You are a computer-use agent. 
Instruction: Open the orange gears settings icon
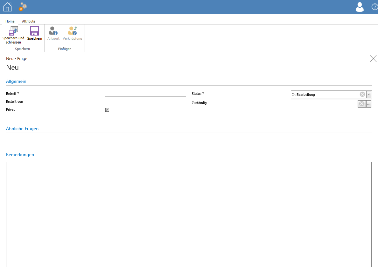(23, 7)
